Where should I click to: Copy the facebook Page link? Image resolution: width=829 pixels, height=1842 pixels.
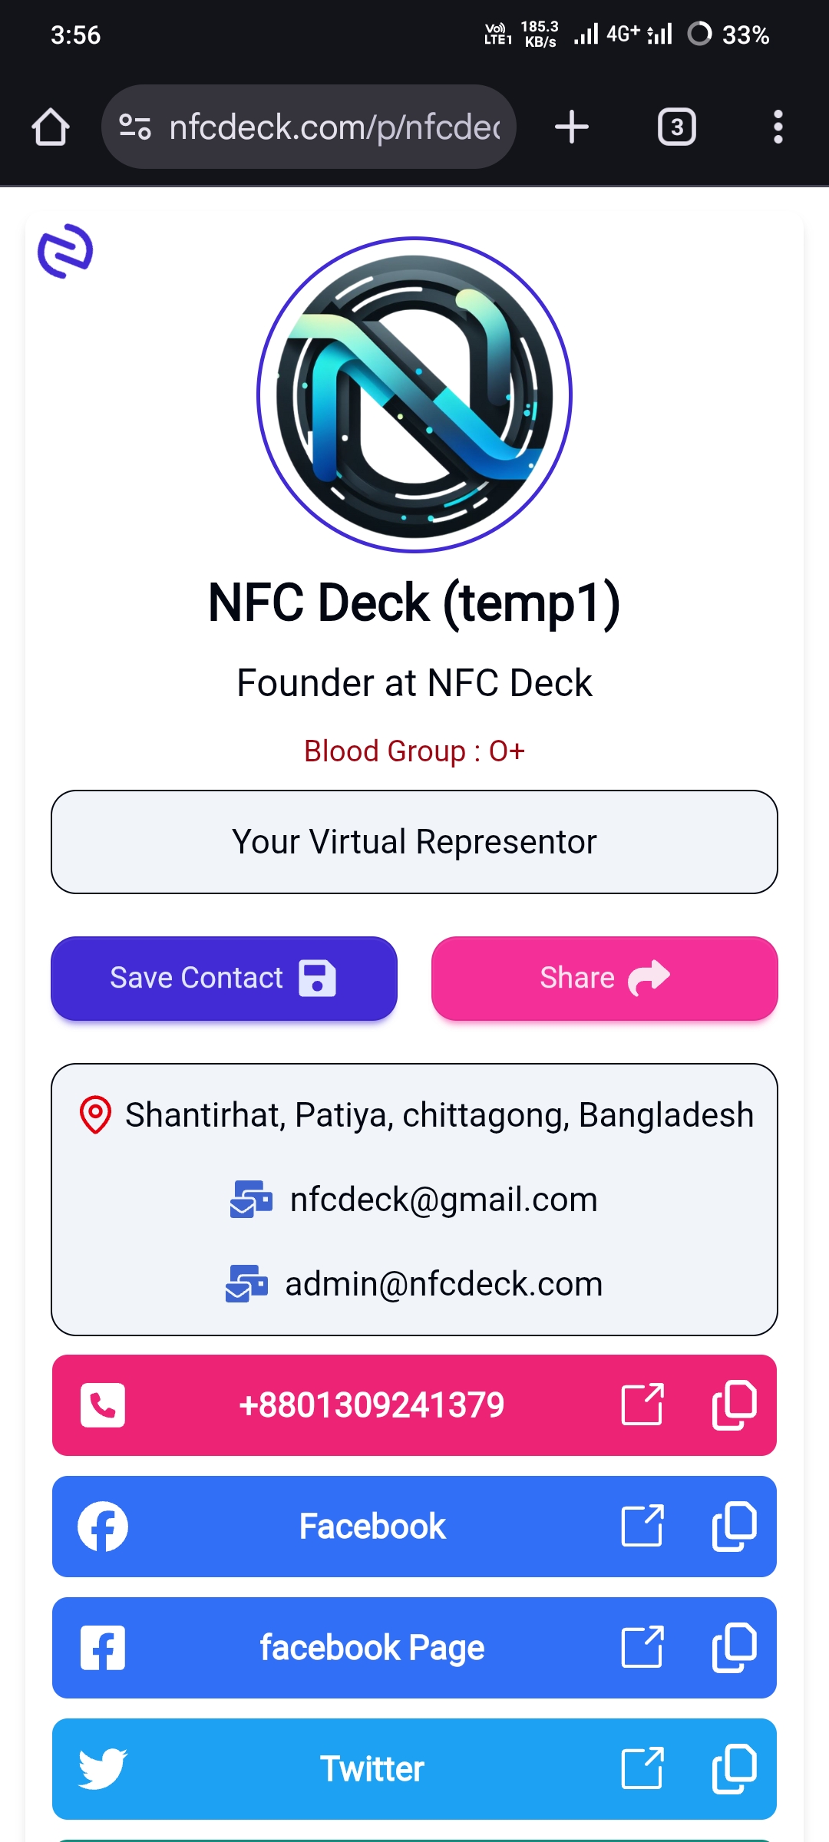coord(734,1647)
